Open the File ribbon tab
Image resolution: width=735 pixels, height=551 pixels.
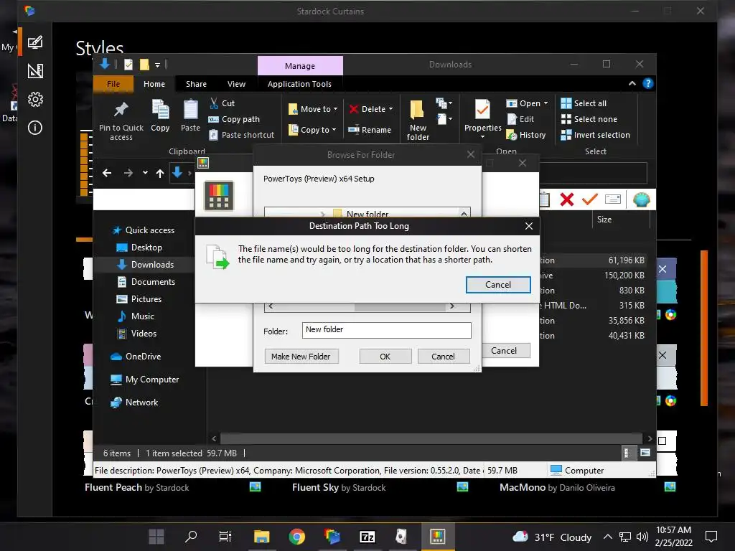pos(113,84)
